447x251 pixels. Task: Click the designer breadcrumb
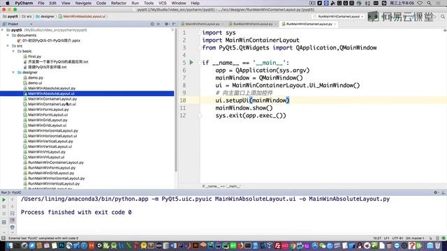pos(45,17)
